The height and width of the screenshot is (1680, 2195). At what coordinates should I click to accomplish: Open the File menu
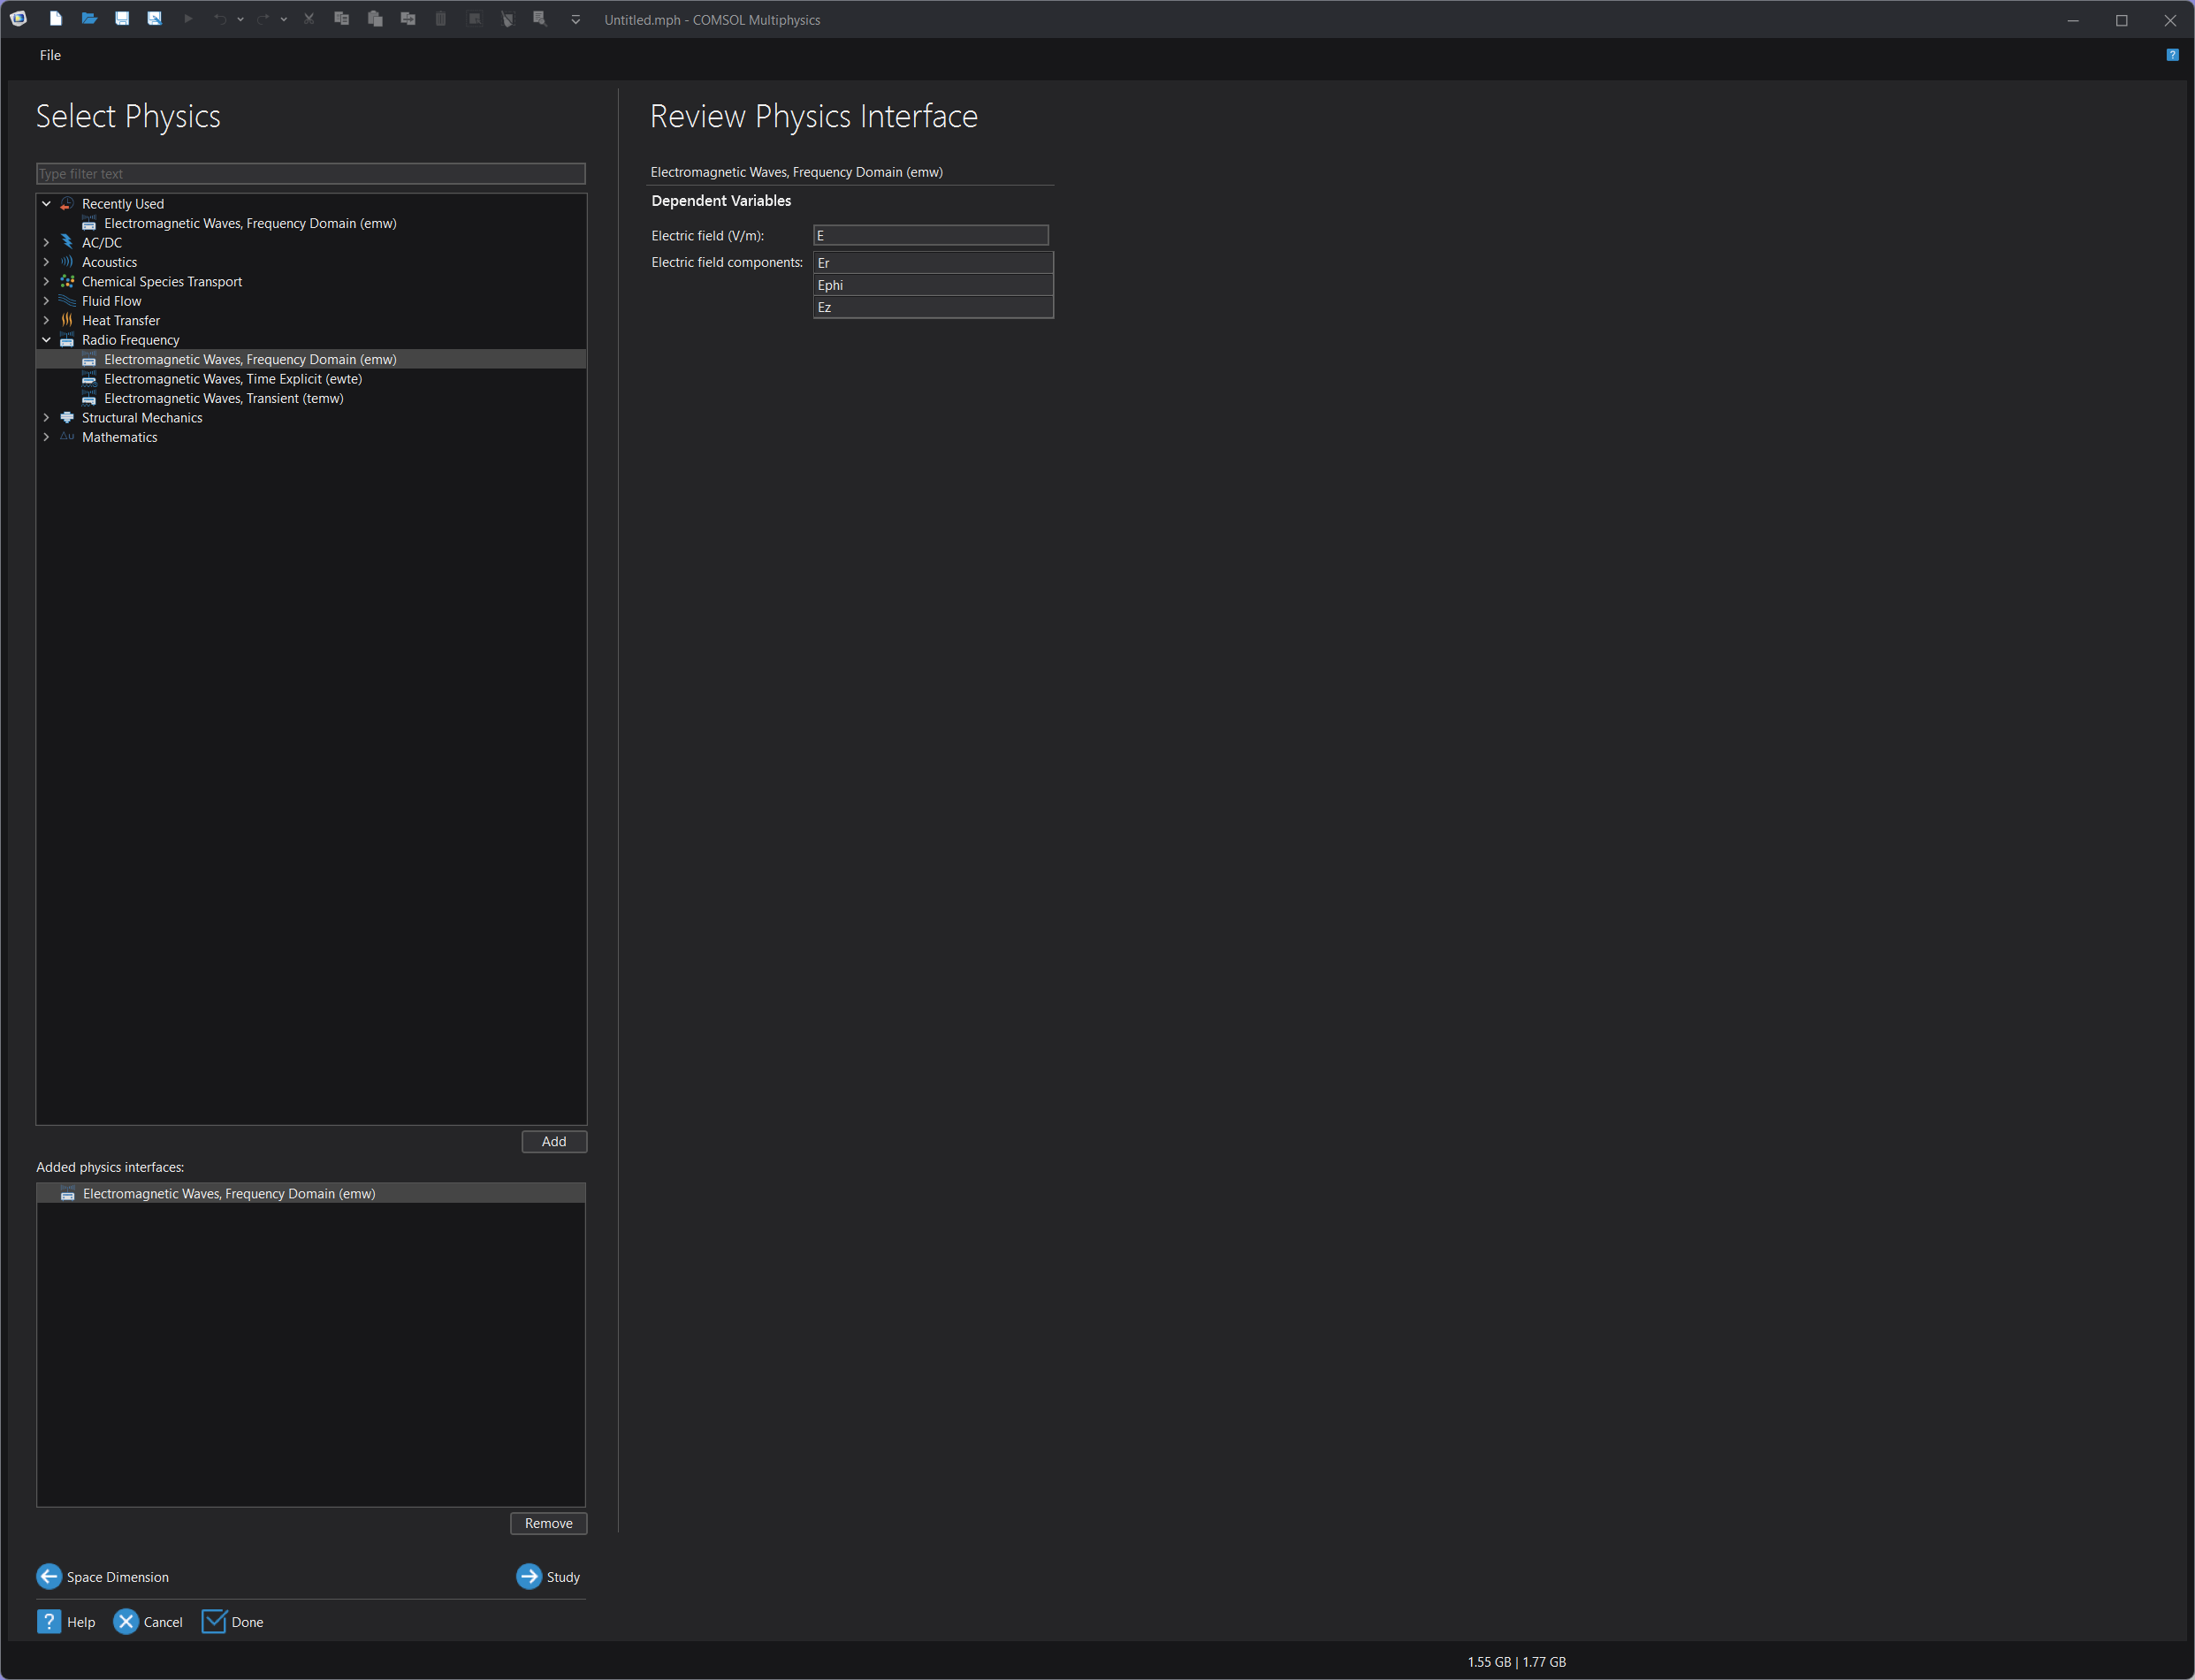(50, 55)
